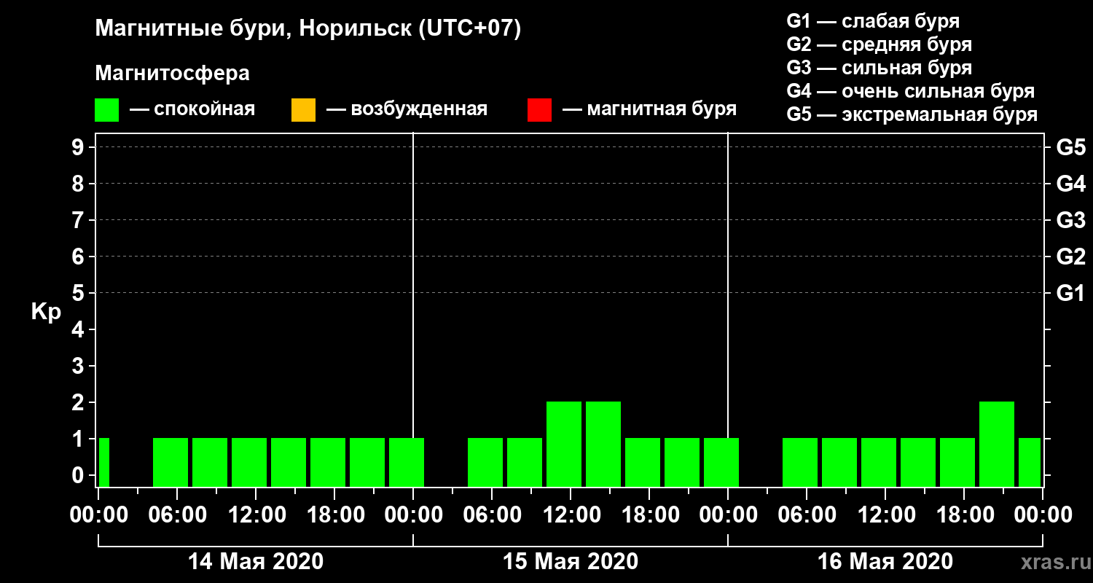Click the bar straddling midnight between 15 and 16 May

coord(721,462)
